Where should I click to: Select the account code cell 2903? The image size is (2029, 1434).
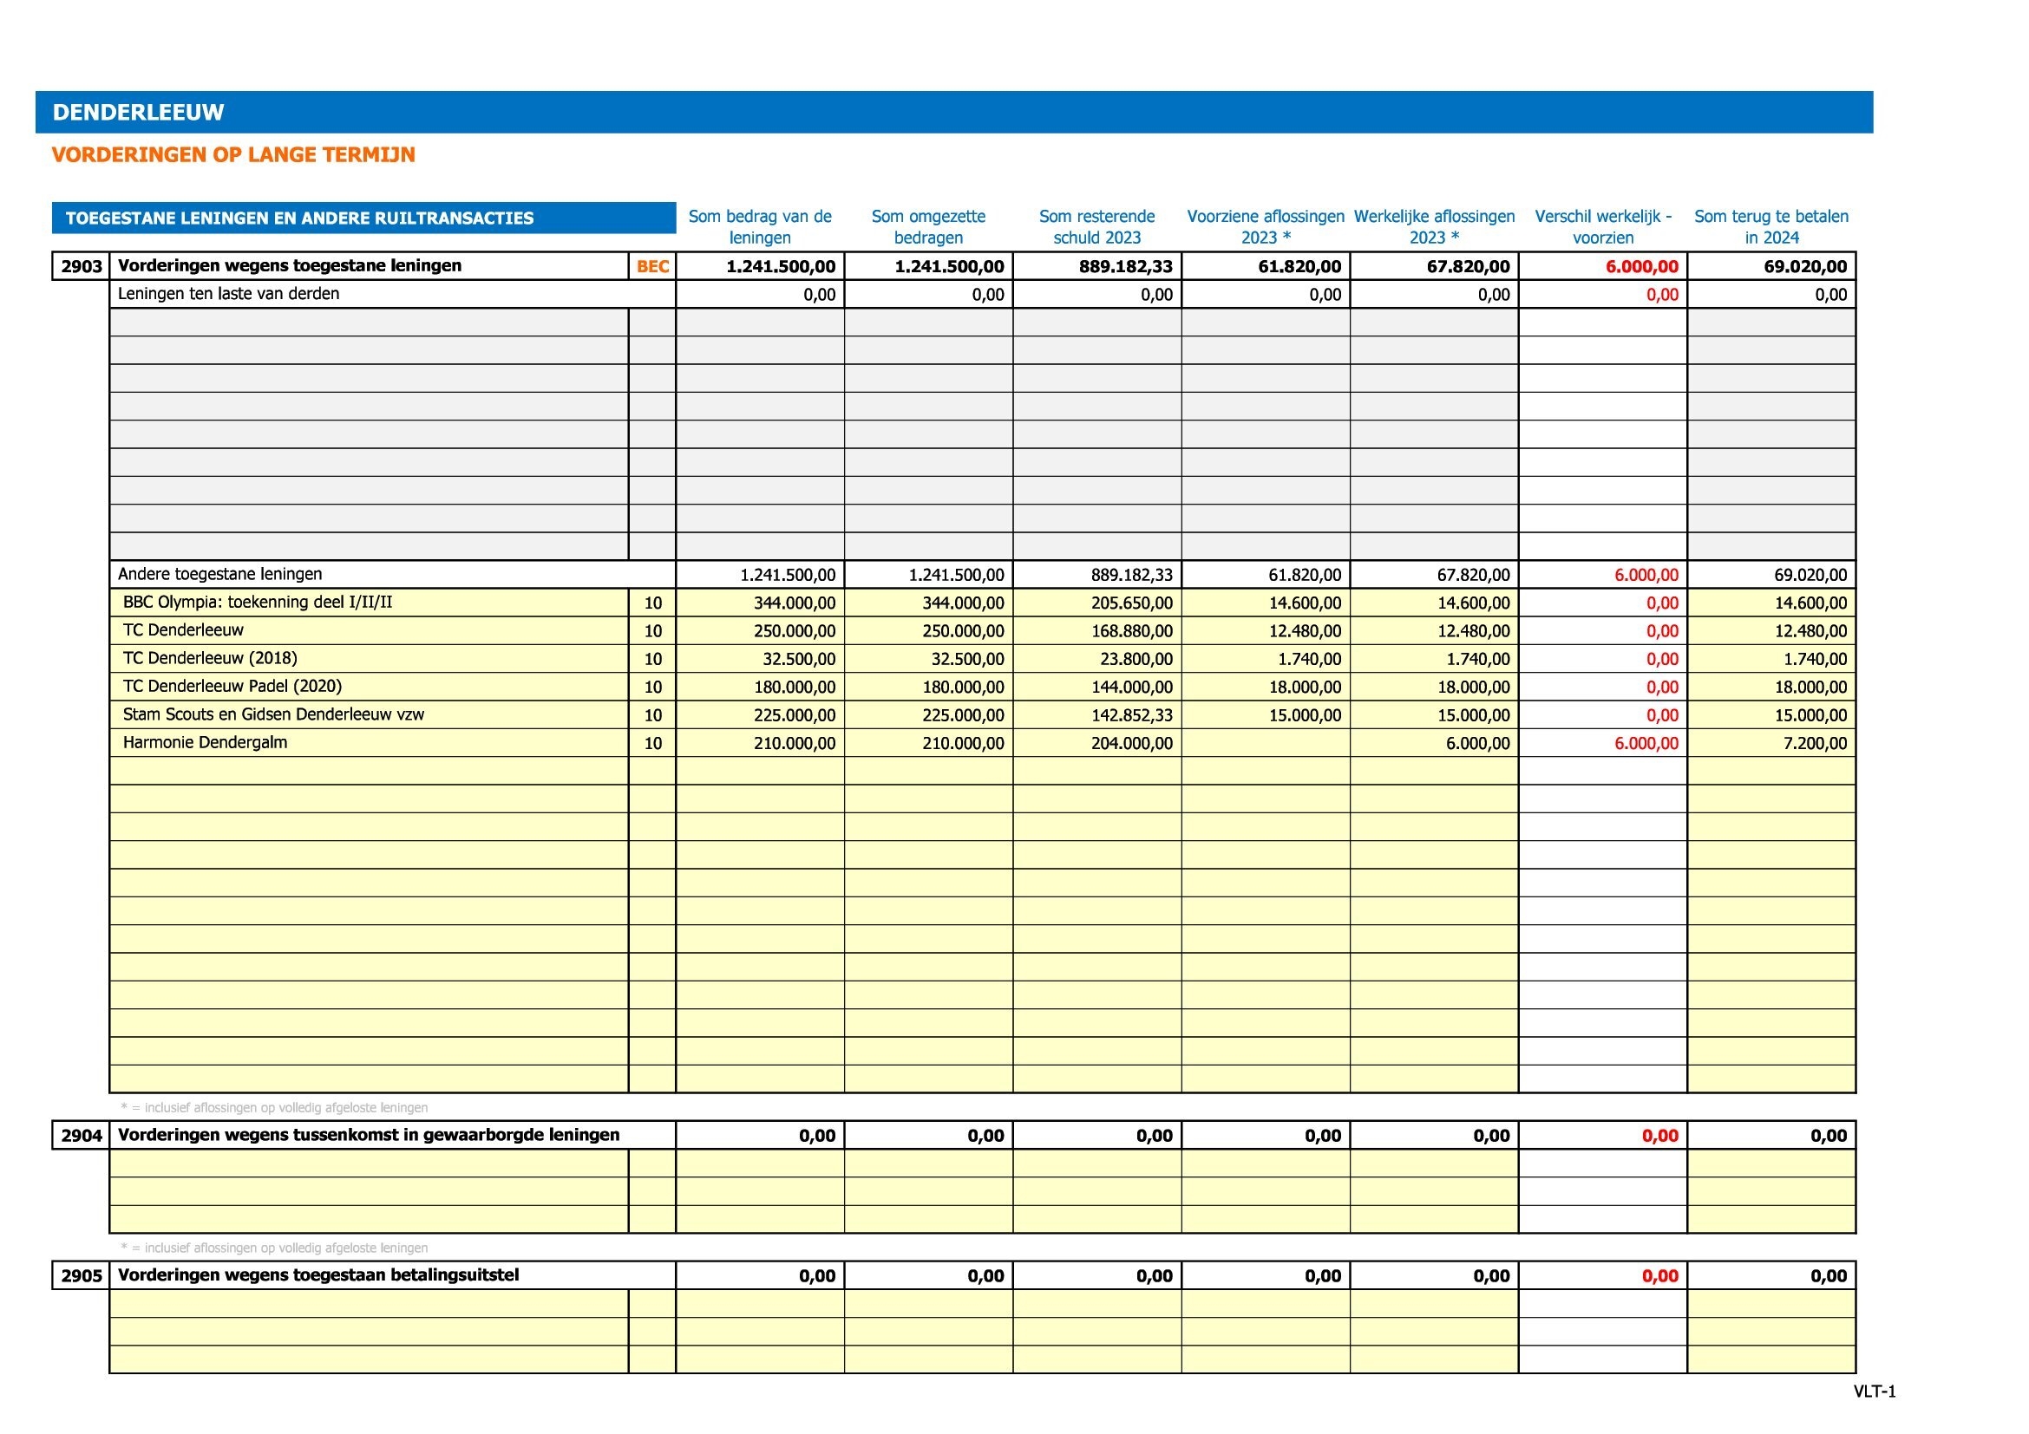point(82,266)
